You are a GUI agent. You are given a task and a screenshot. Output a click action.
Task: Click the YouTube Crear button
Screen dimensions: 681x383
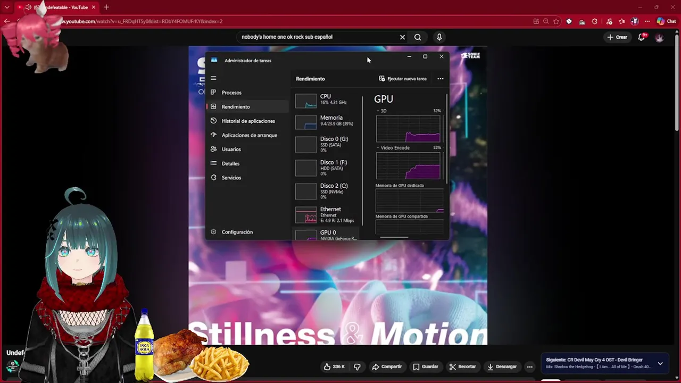pos(617,37)
